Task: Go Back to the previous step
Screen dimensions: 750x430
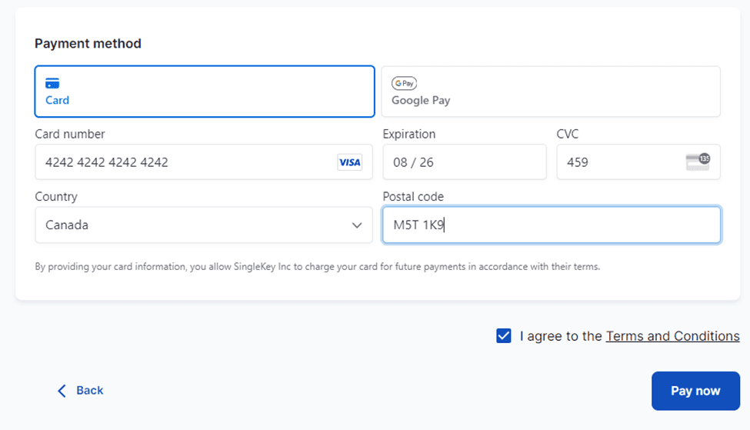Action: pos(89,391)
